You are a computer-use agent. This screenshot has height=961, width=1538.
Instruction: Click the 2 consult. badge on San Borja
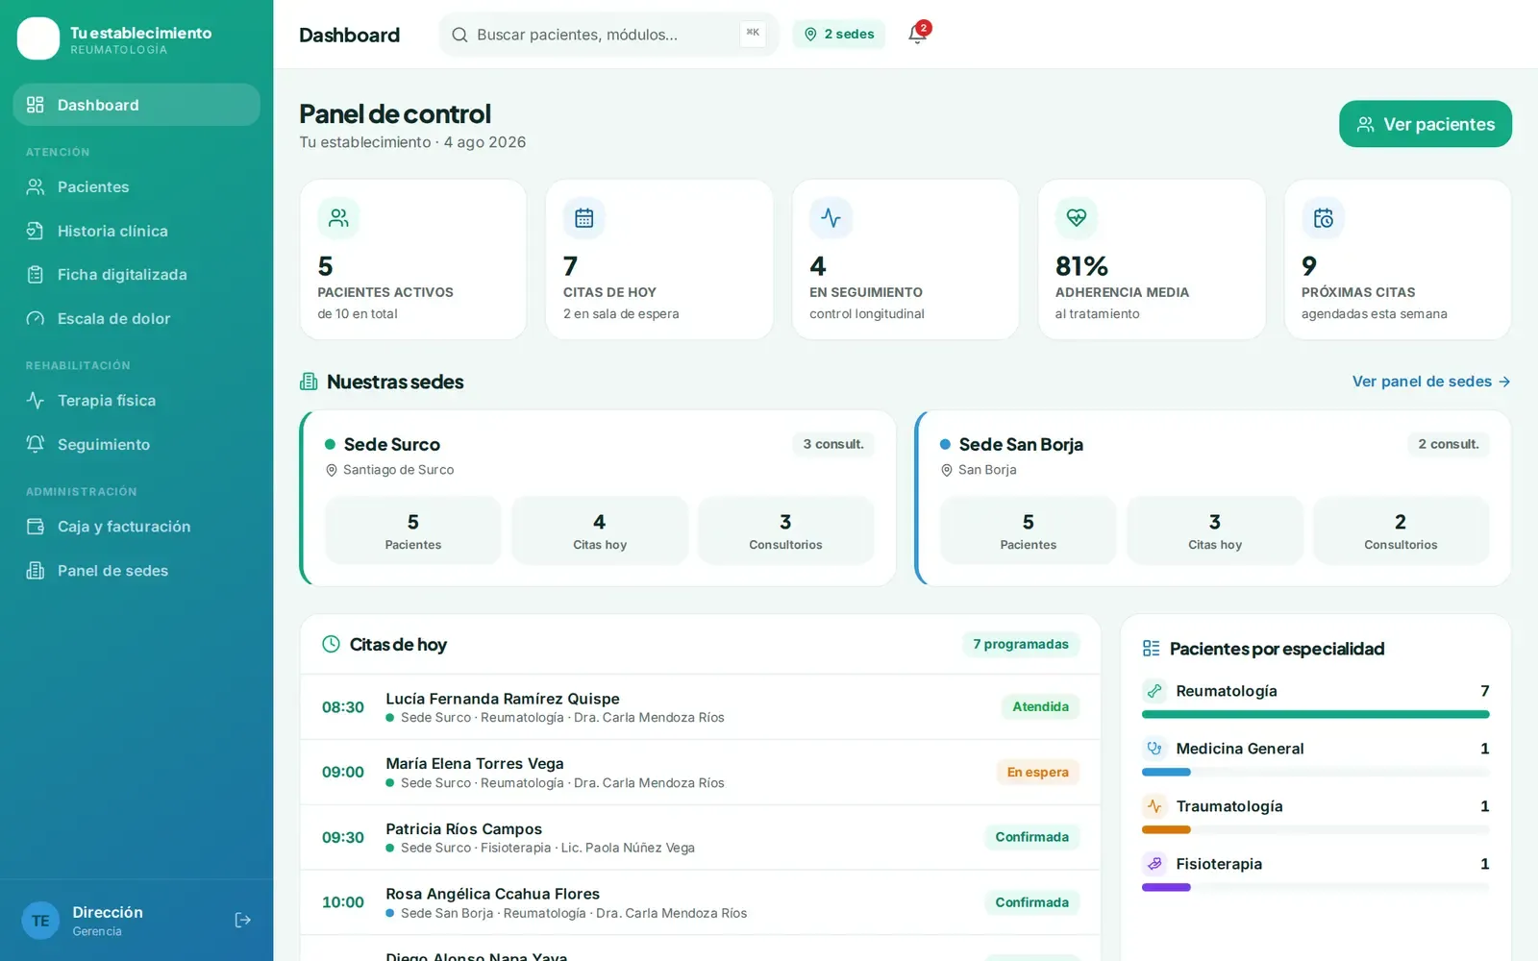[x=1449, y=444]
